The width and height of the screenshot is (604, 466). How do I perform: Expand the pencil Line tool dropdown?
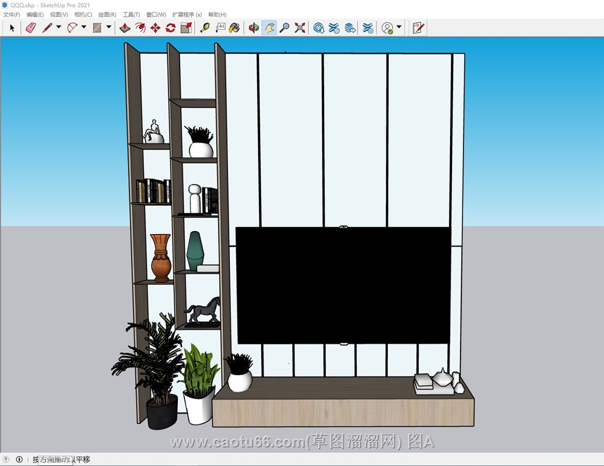pos(58,27)
